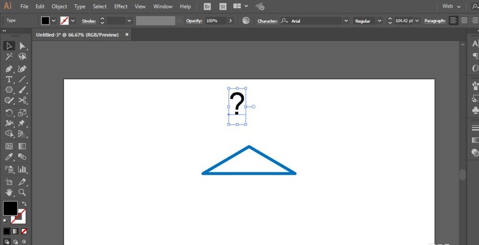Open the Effect menu

[121, 7]
